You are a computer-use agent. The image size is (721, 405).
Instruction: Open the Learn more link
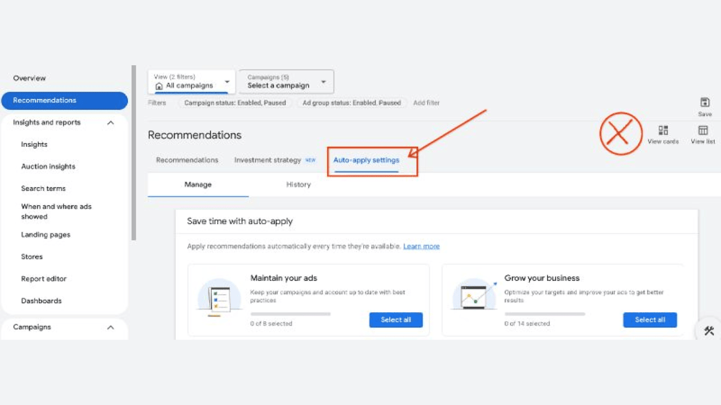click(421, 246)
